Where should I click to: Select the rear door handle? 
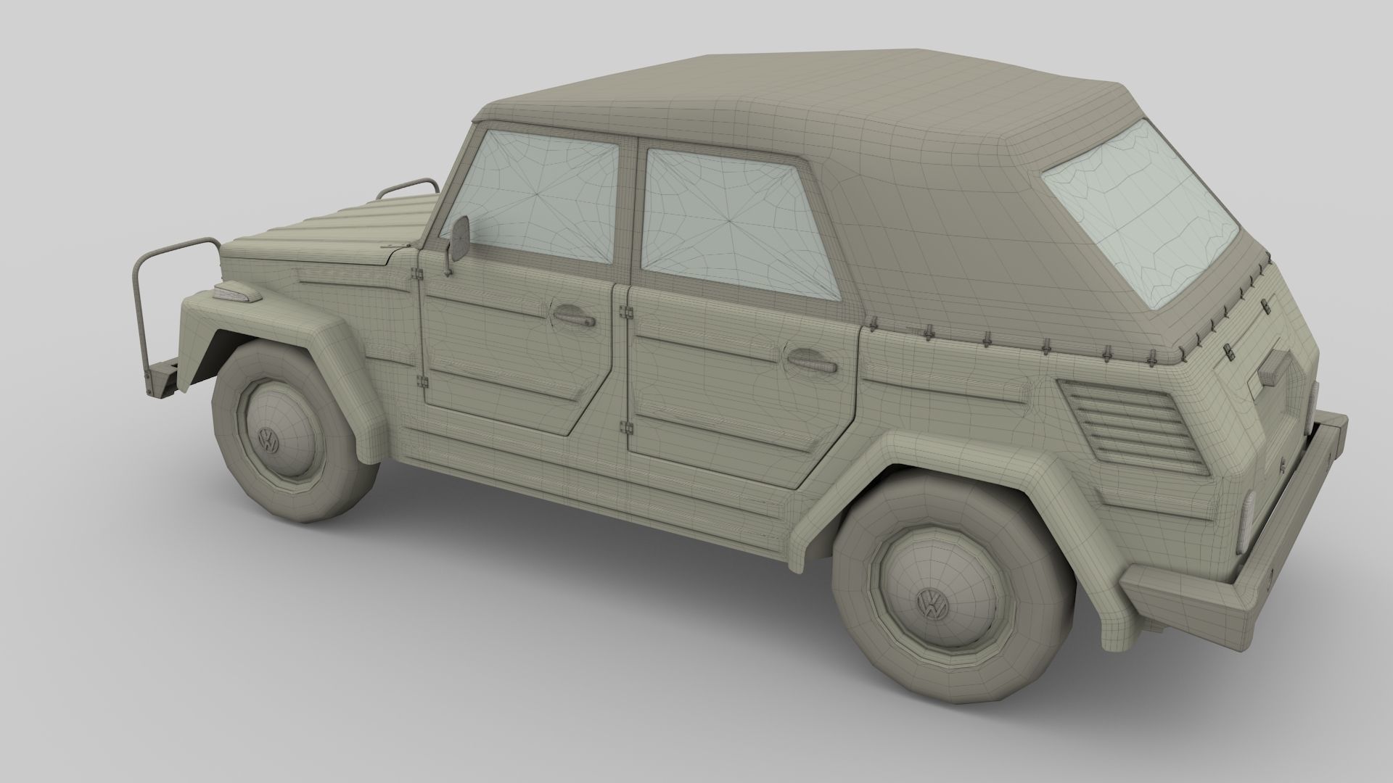(813, 360)
